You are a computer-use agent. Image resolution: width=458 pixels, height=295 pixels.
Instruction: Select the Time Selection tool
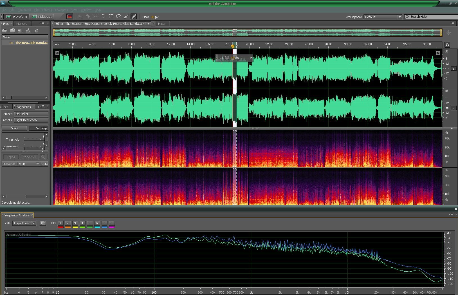point(103,17)
